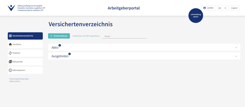
Task: Click the refresh arrows icon beside Prozesse
Action: coord(10,53)
